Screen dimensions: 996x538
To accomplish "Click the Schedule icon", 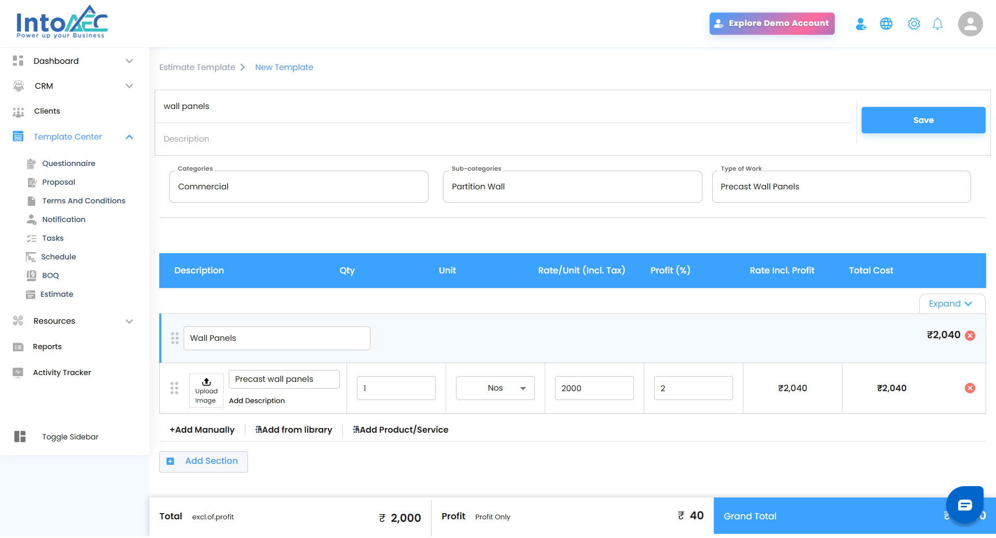I will pos(31,257).
